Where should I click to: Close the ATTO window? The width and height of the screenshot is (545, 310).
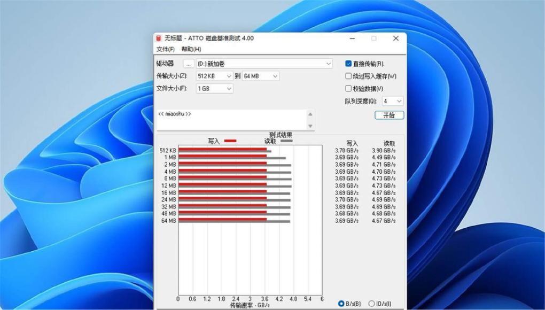(396, 38)
